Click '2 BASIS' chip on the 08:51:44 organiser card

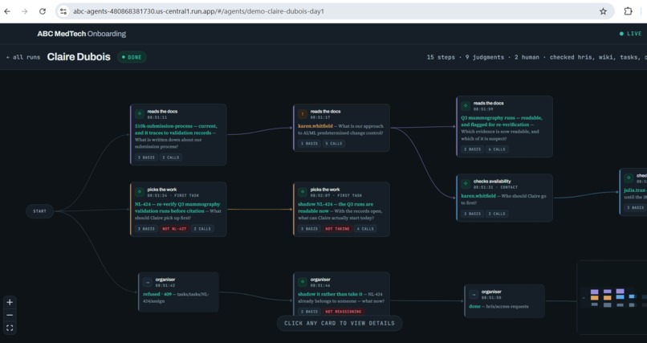click(309, 312)
